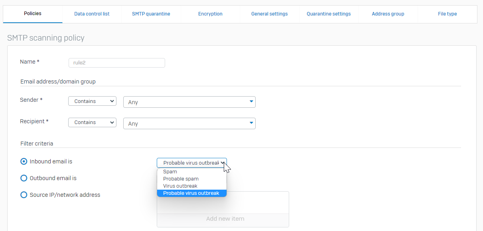The height and width of the screenshot is (231, 483).
Task: Switch to Quarantine settings tab
Action: click(x=329, y=14)
